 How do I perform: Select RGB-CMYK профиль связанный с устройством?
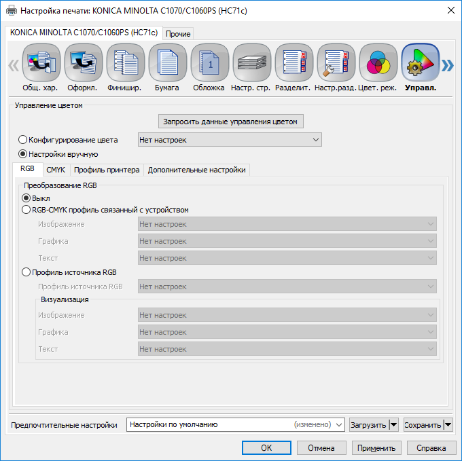point(26,210)
